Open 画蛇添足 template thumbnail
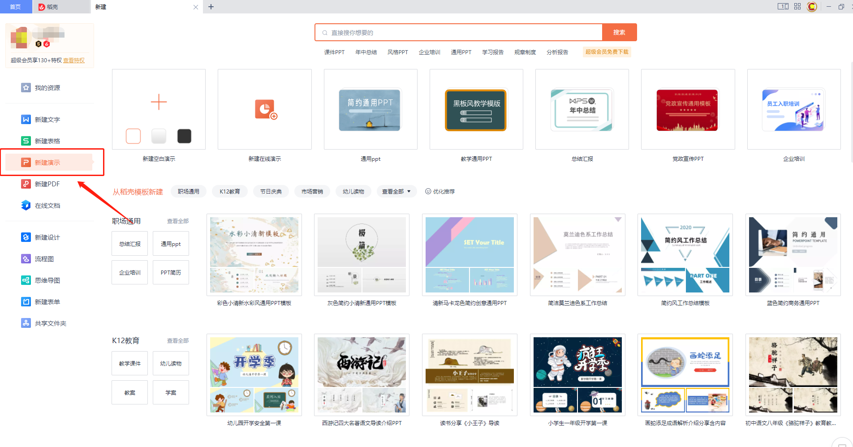Screen dimensions: 853x447 click(x=685, y=375)
